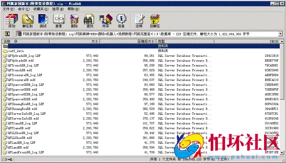Click the file list scrollbar up arrow
This screenshot has height=163, width=286.
tap(282, 41)
